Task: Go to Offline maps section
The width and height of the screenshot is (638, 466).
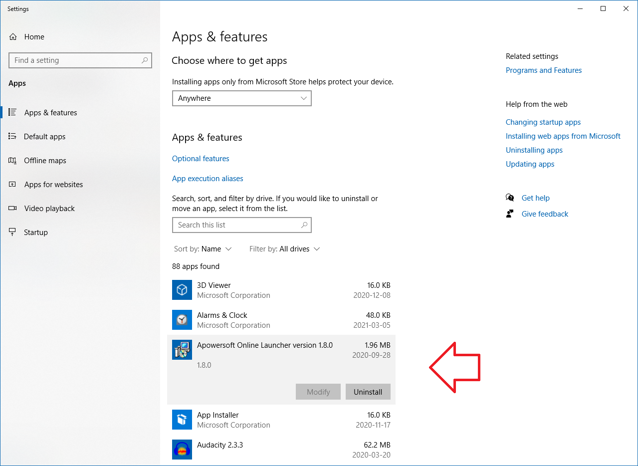Action: [x=80, y=161]
